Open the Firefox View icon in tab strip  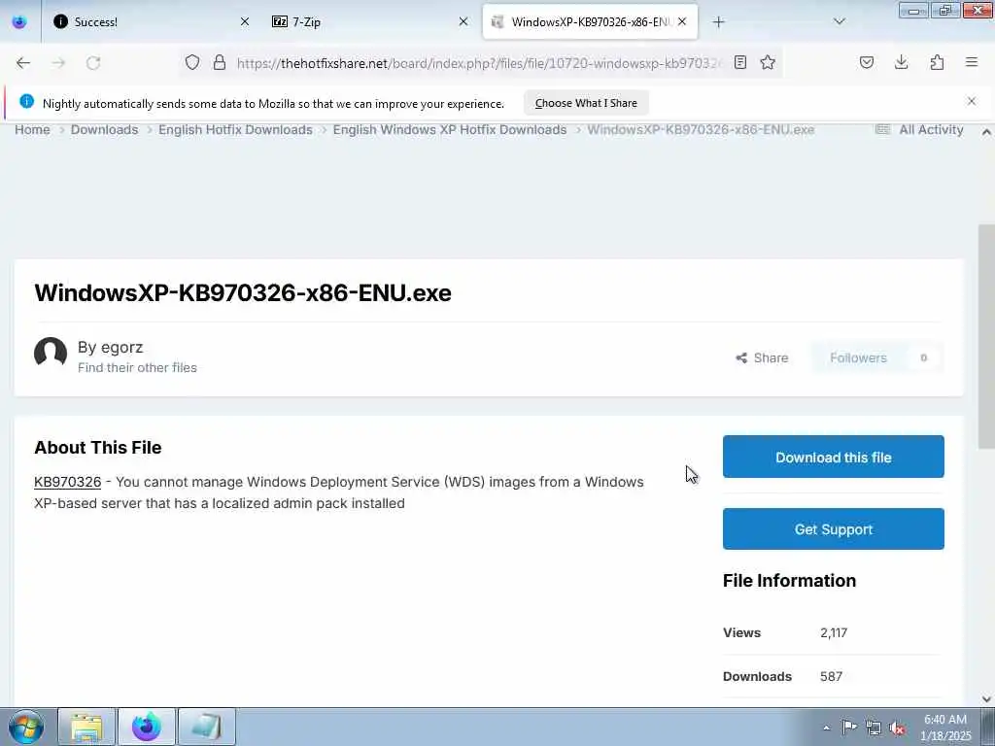click(19, 21)
